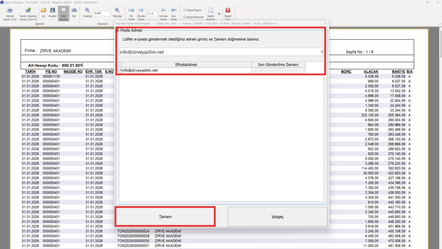Open the e-mail address combo box arrow
Image resolution: width=442 pixels, height=249 pixels.
pyautogui.click(x=322, y=52)
